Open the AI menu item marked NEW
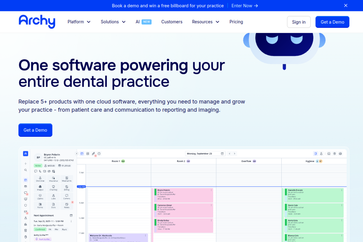The height and width of the screenshot is (242, 363). point(143,22)
